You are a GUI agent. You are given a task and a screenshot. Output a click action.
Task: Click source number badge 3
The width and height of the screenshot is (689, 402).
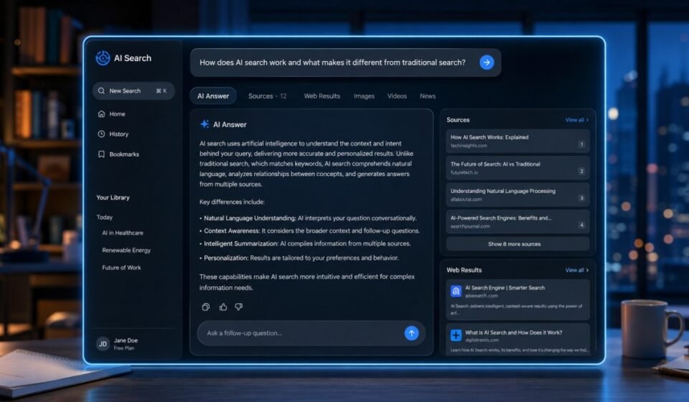(581, 198)
